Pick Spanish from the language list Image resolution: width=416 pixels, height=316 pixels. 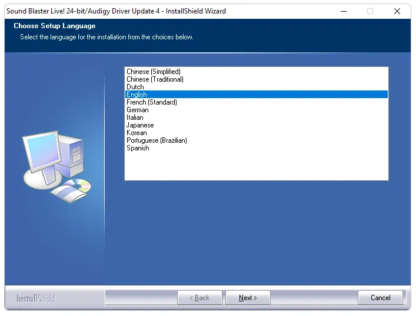[x=138, y=148]
